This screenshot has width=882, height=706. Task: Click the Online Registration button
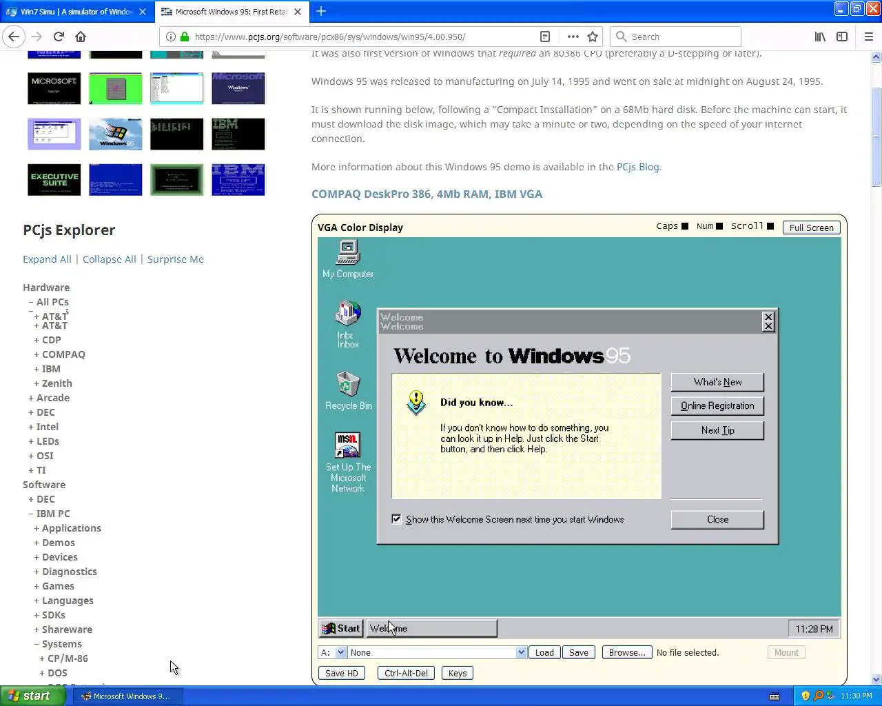click(x=717, y=406)
